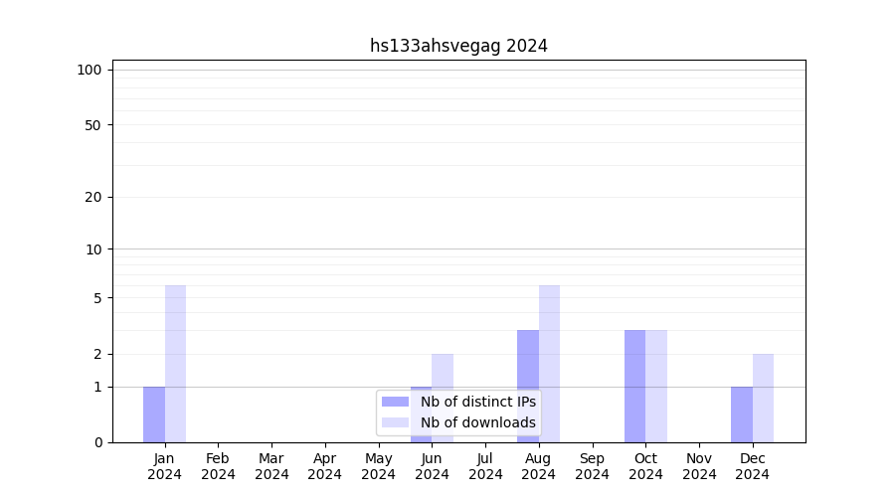The height and width of the screenshot is (497, 895).
Task: Click the October distinct IPs bar
Action: pyautogui.click(x=634, y=386)
